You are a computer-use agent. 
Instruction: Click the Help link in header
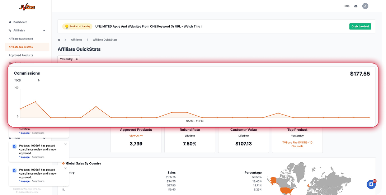point(346,6)
